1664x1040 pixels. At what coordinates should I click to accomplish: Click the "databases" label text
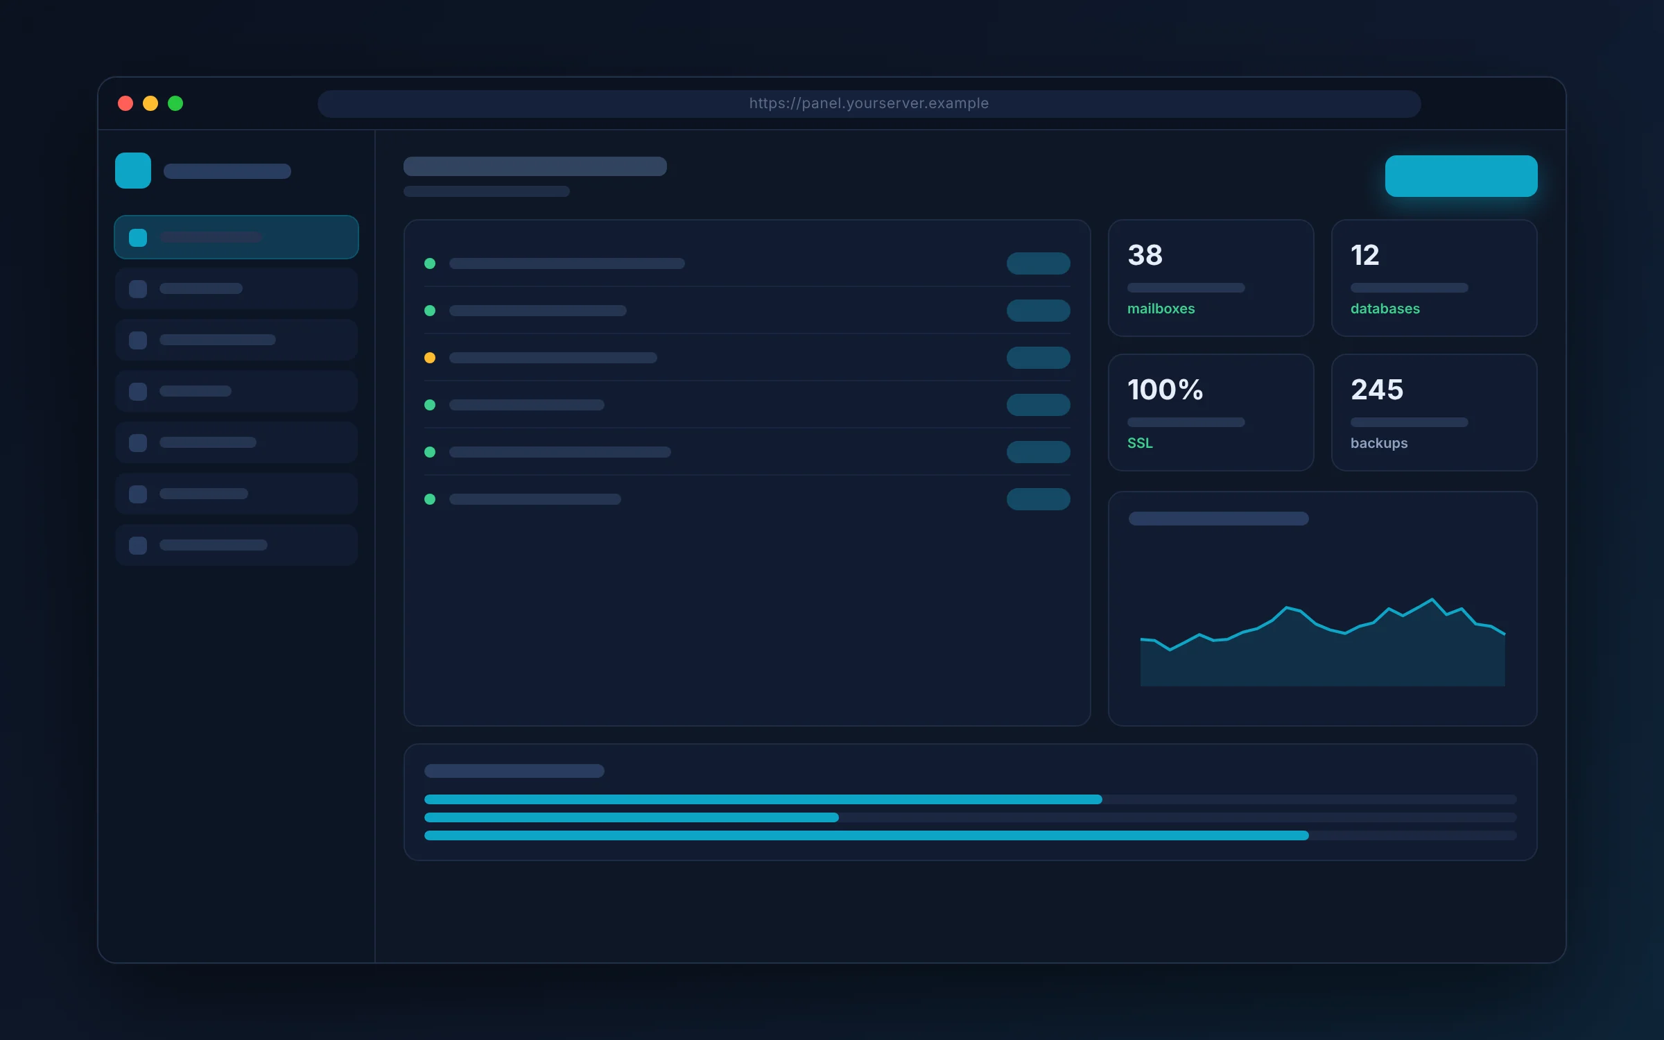[1385, 309]
